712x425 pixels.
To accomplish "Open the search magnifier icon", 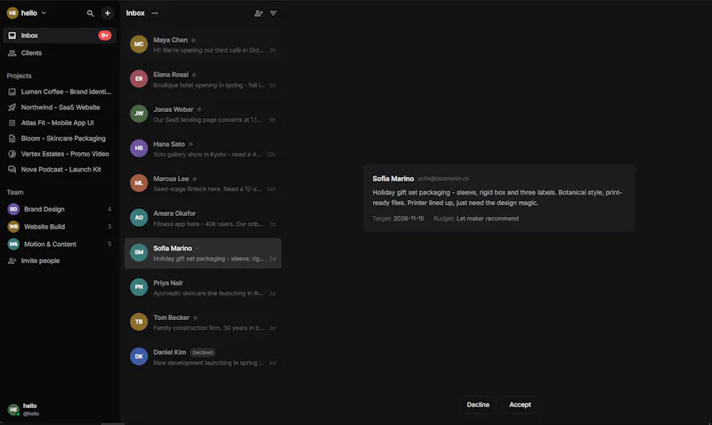I will 91,13.
